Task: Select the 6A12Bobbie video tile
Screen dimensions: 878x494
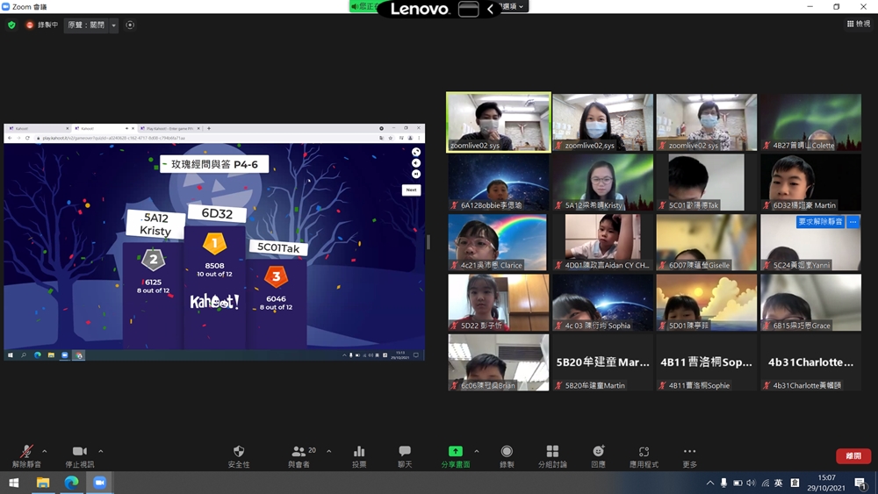Action: point(499,183)
